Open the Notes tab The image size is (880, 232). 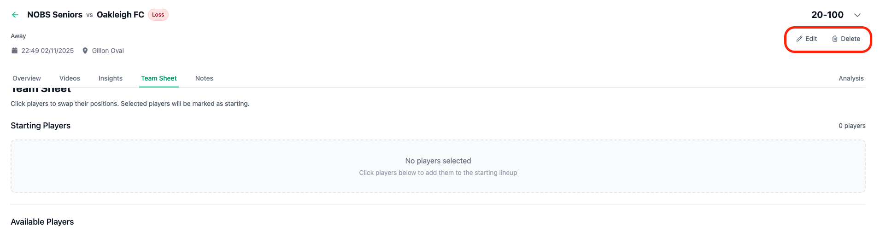point(204,78)
